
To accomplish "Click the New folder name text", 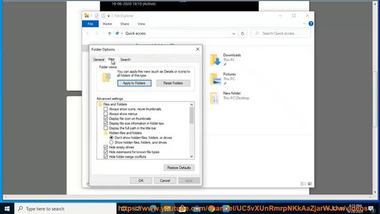I will [x=232, y=93].
